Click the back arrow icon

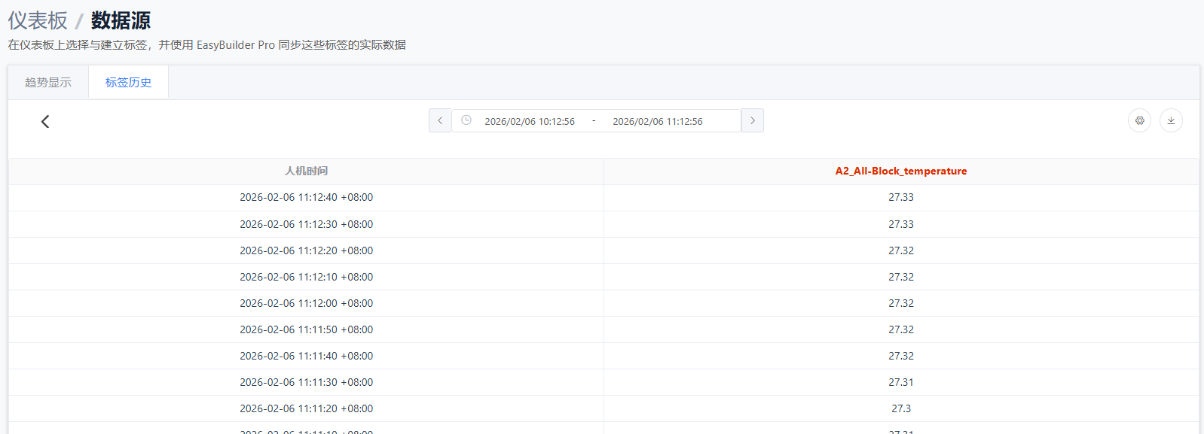tap(45, 122)
